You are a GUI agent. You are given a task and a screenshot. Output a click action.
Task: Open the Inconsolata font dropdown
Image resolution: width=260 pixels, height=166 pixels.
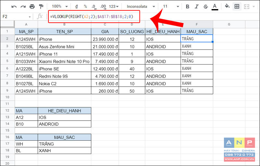click(x=141, y=6)
